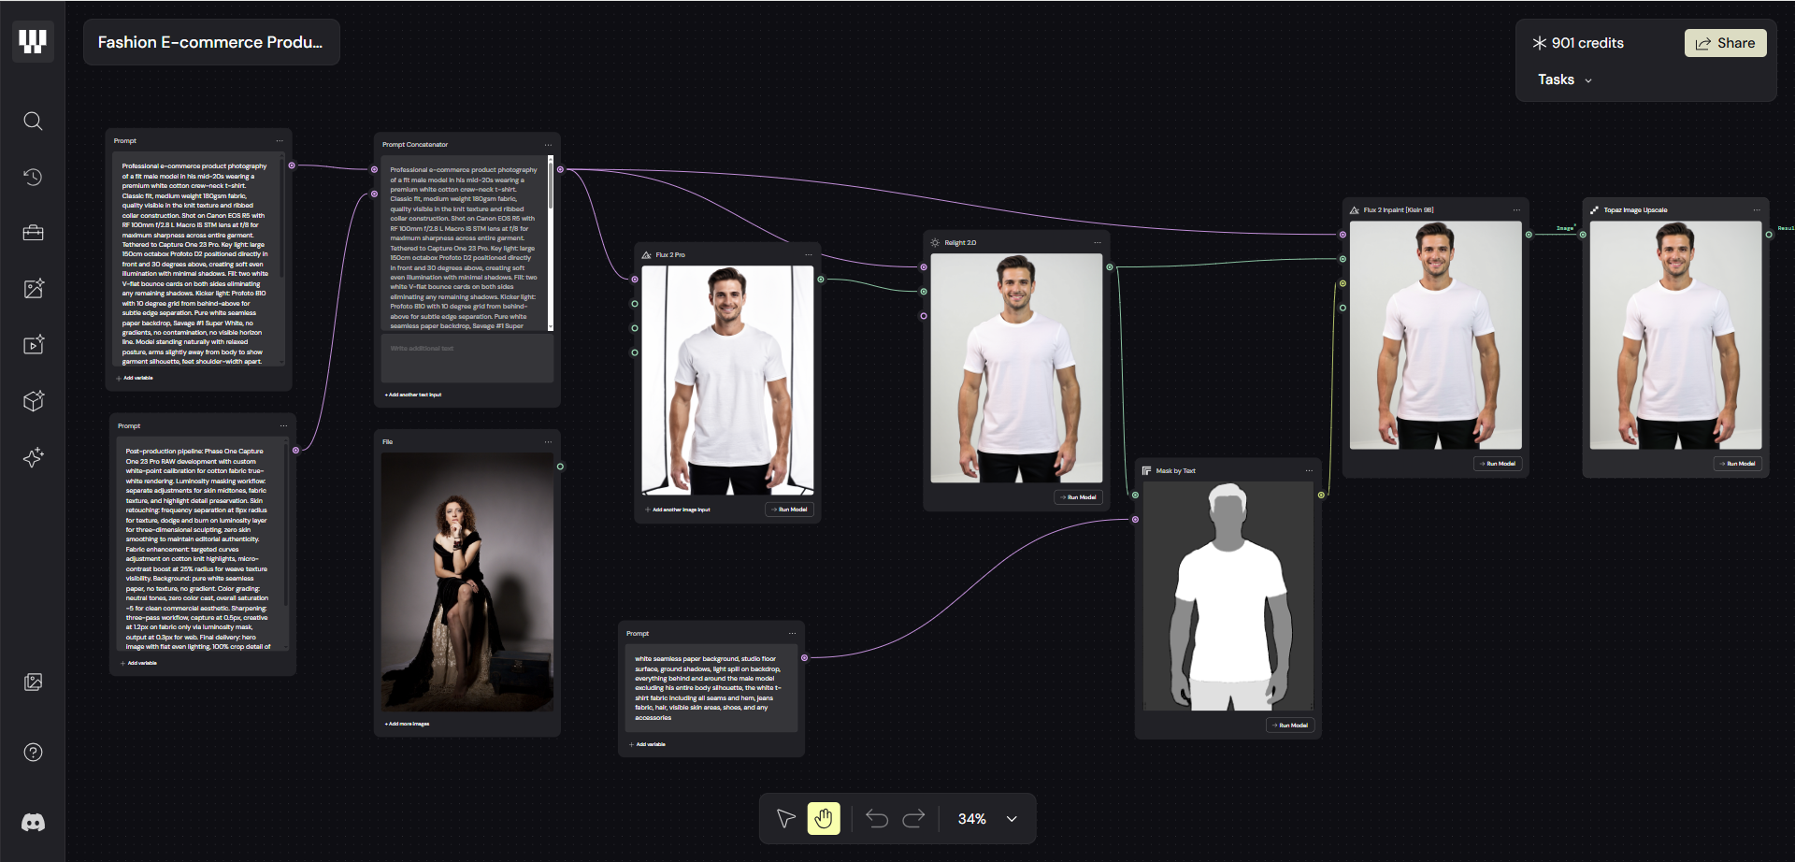Activate the hand pan tool
The image size is (1795, 862).
click(x=824, y=819)
